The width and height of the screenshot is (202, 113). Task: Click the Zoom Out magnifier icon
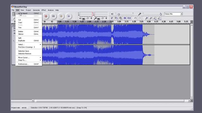[x=151, y=18]
